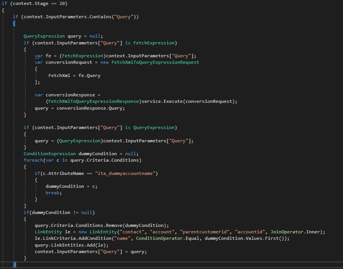Click 'query.Criteria.Conditions.Remove(dummyCondition);' line
This screenshot has width=343, height=269.
[102, 225]
